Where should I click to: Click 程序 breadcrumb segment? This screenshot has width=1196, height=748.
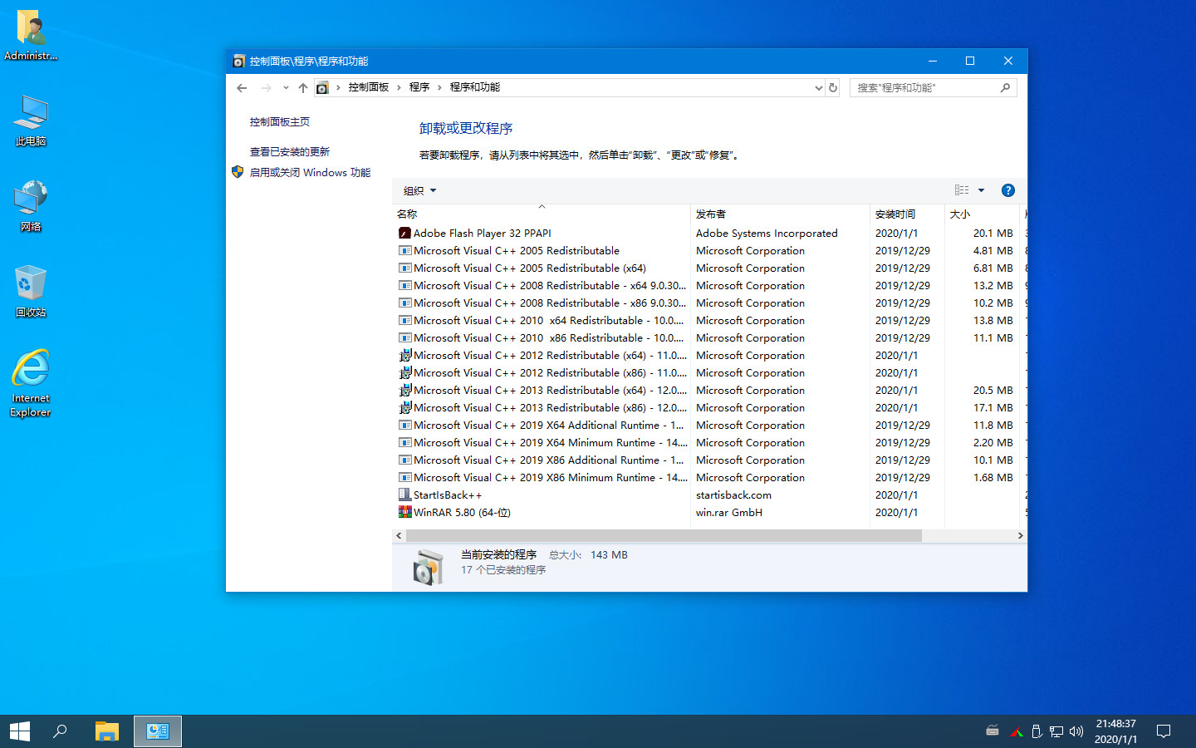point(419,87)
